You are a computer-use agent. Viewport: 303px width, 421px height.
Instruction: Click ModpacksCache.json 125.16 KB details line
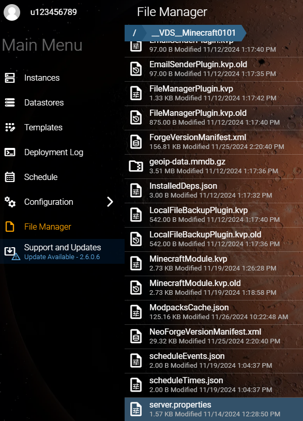219,317
